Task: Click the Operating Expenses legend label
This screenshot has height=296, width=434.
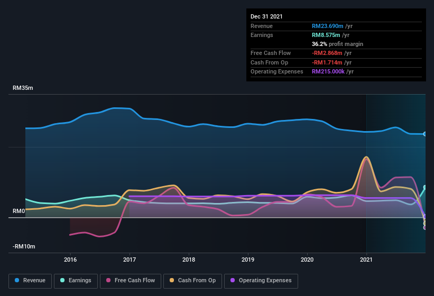Action: point(265,281)
